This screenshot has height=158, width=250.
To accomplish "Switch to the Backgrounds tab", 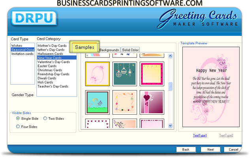I will pos(109,50).
